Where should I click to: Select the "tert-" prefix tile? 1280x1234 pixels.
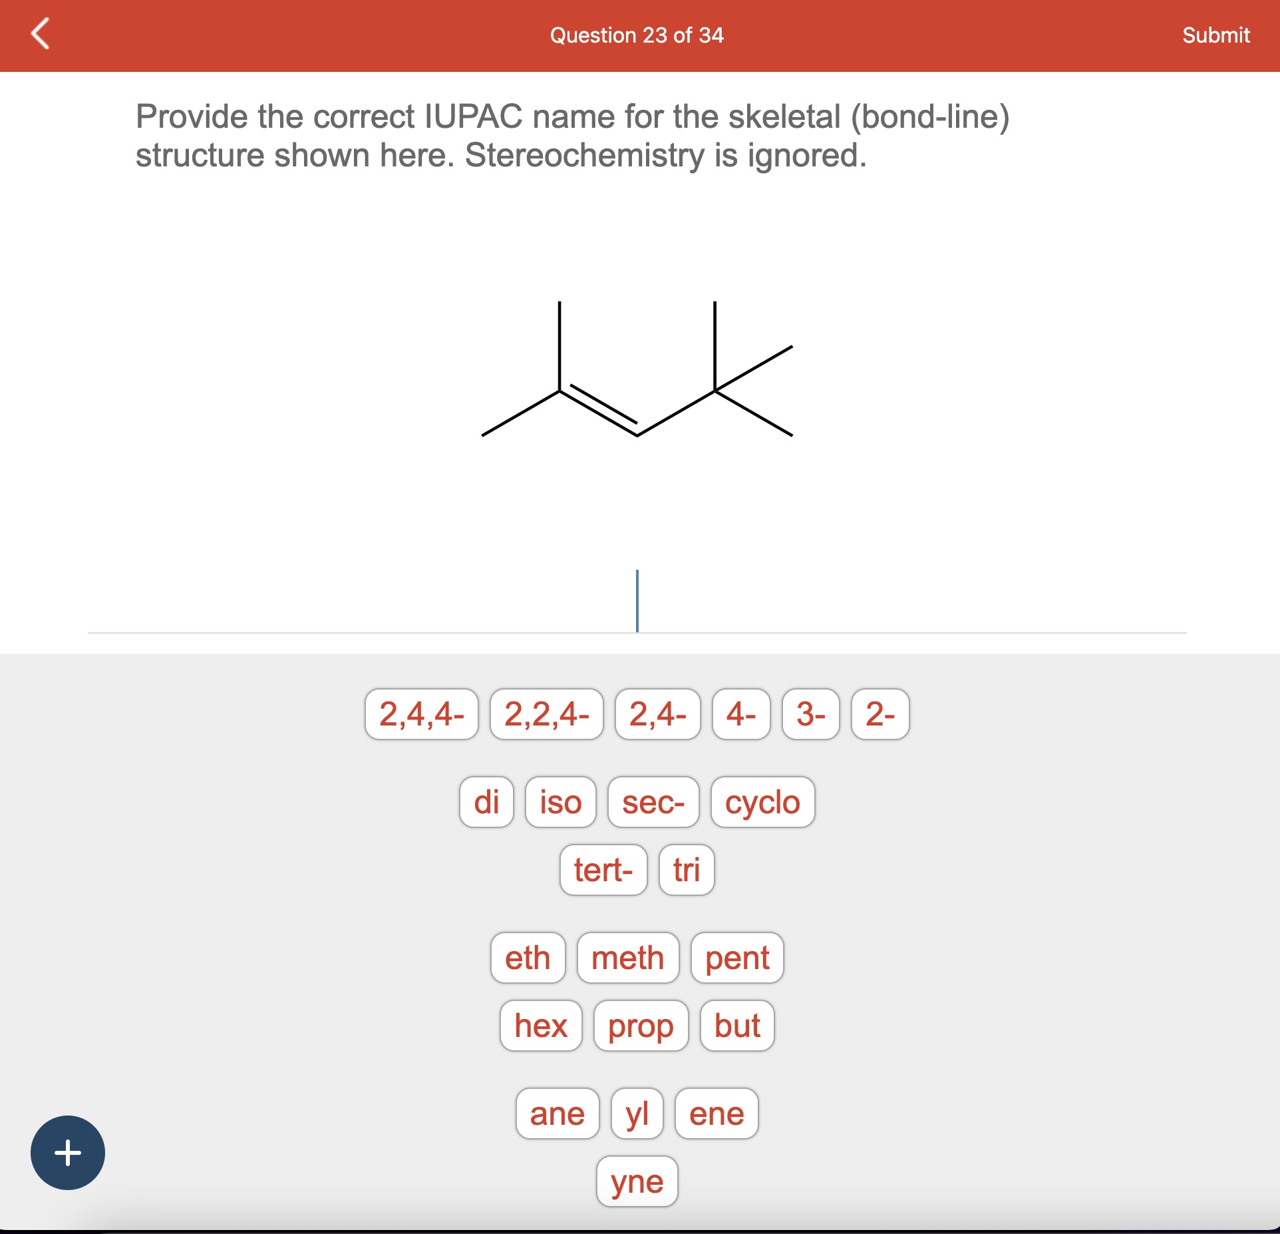click(x=603, y=870)
